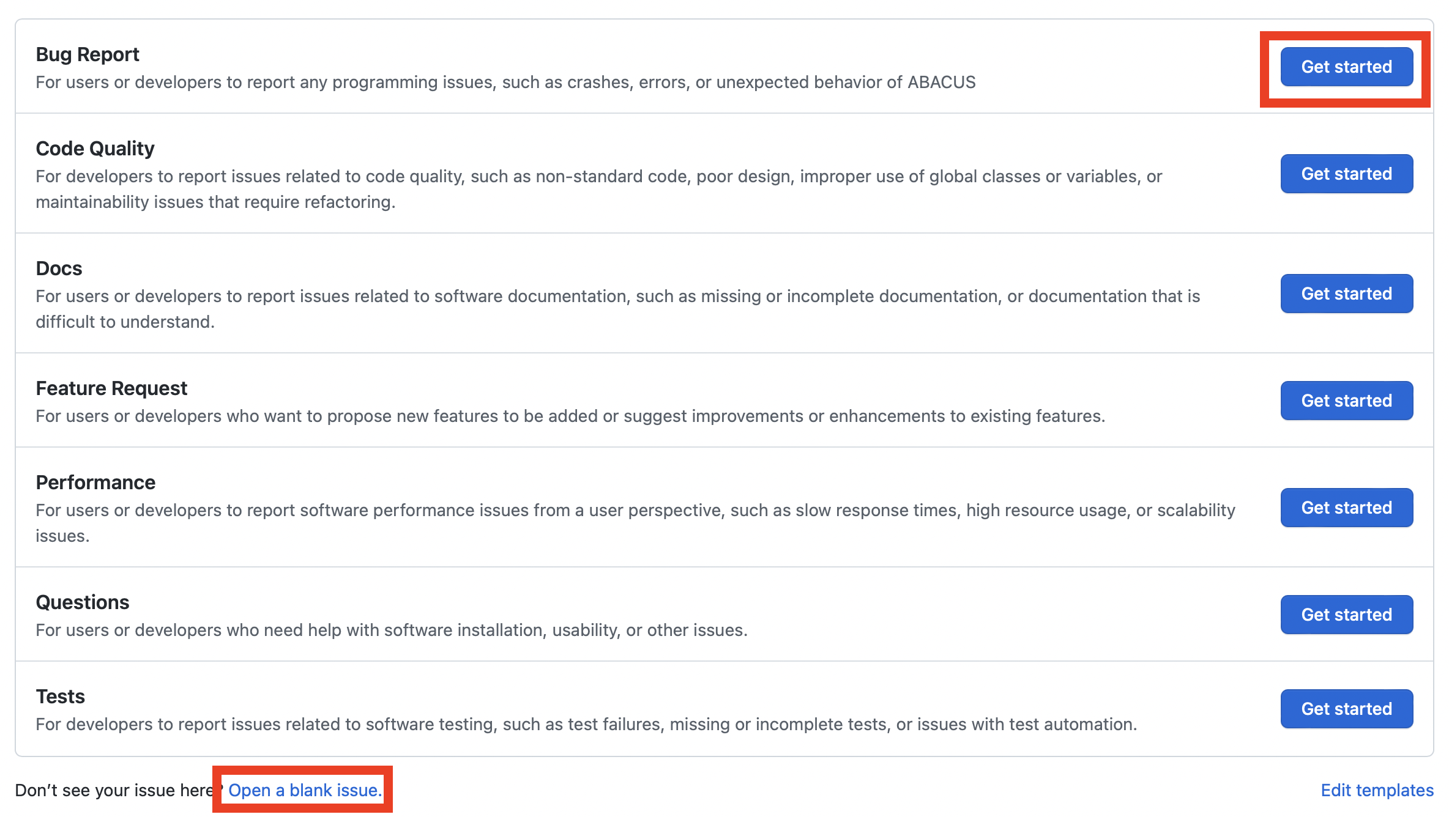Click the Bug Report description mentioning ABACUS
1449x817 pixels.
[505, 83]
